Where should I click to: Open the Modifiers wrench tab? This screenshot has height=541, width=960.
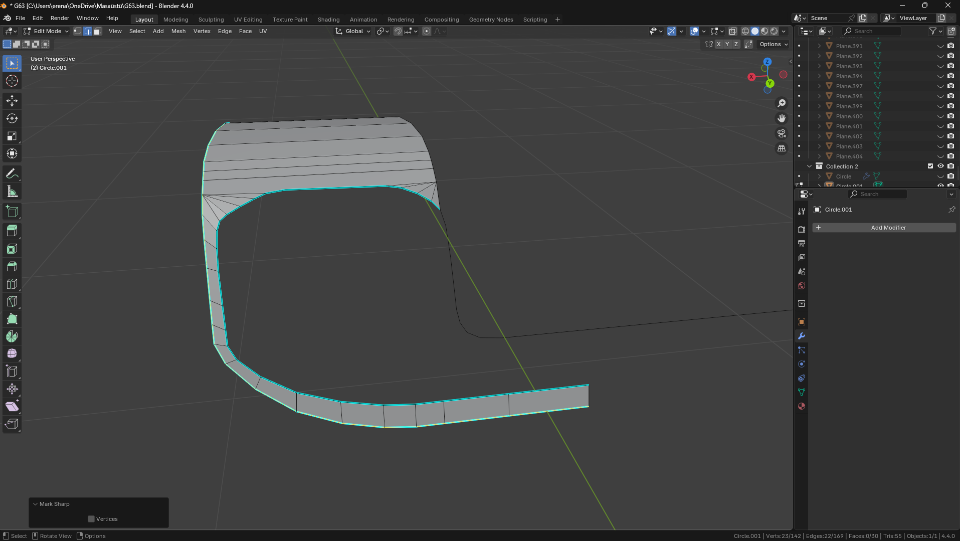point(802,336)
